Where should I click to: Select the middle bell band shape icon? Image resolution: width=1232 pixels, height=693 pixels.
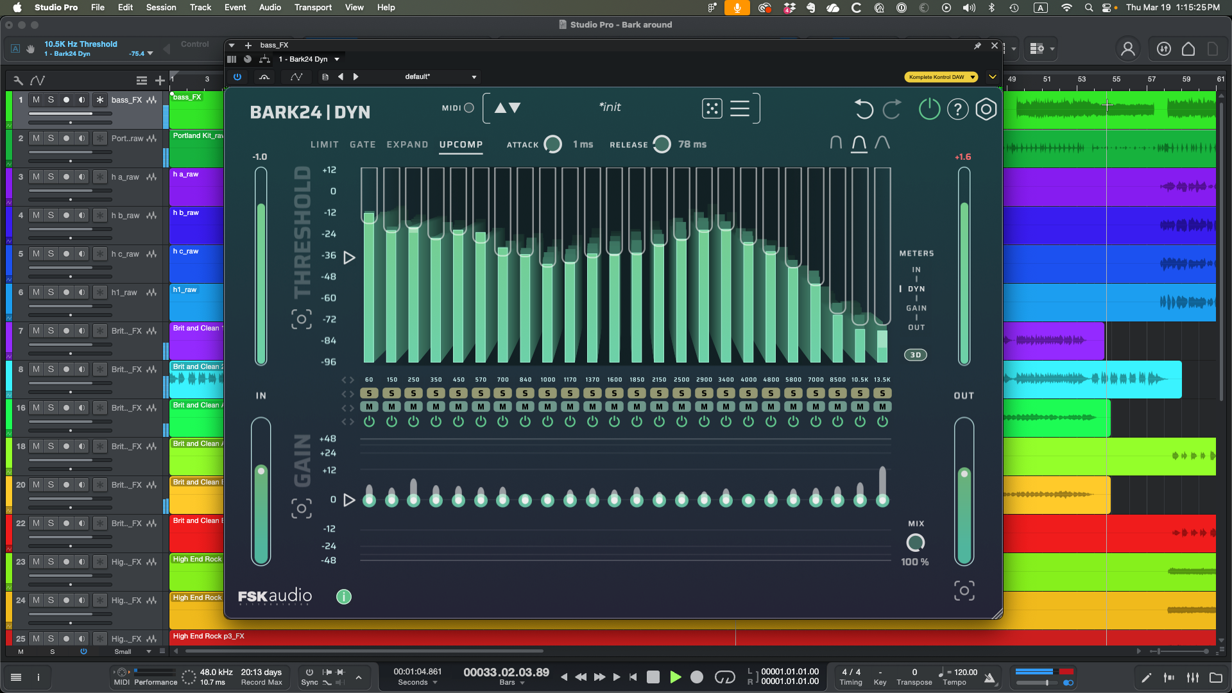(x=859, y=144)
